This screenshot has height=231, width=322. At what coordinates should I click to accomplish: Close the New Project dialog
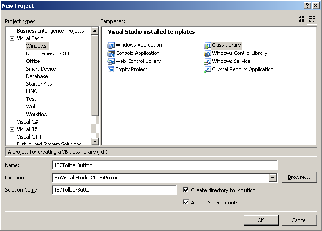[x=315, y=6]
